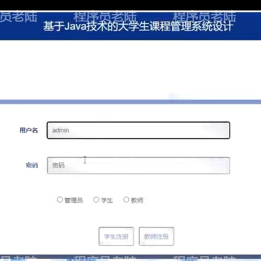The image size is (261, 261).
Task: Open the 教师注册 registration button
Action: pos(156,236)
